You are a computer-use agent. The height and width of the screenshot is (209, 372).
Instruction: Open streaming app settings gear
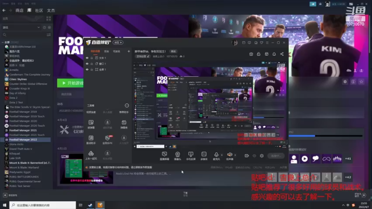[x=262, y=156]
